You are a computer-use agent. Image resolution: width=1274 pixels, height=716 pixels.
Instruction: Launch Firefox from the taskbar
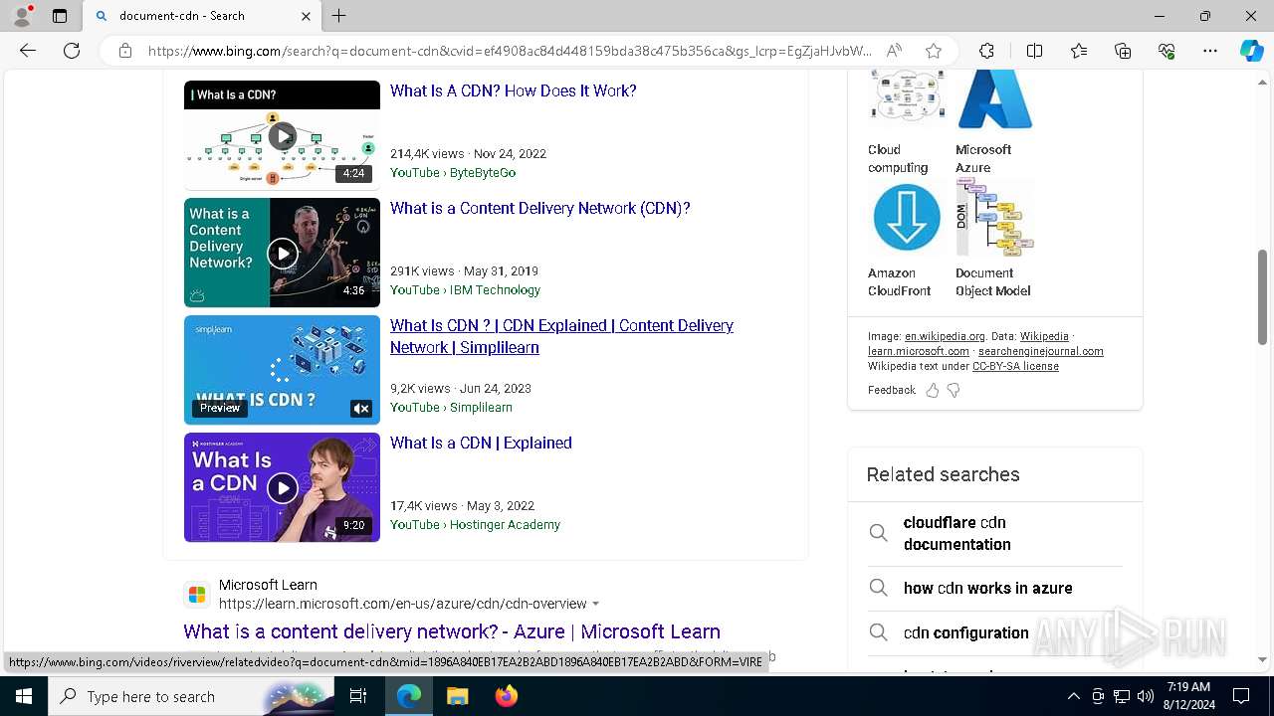(x=507, y=696)
